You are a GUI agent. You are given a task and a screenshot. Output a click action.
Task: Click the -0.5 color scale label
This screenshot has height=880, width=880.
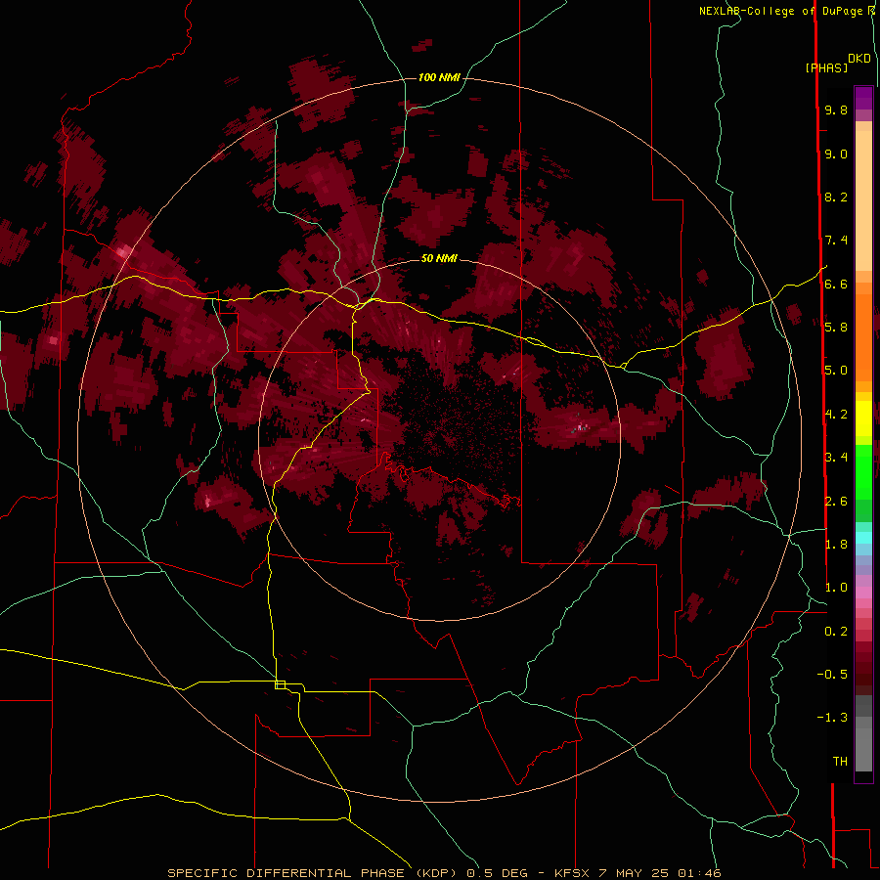pyautogui.click(x=832, y=675)
